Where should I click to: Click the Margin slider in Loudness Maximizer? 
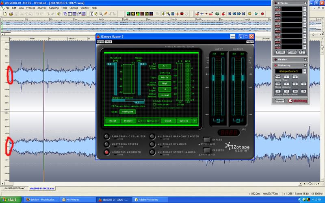[139, 79]
